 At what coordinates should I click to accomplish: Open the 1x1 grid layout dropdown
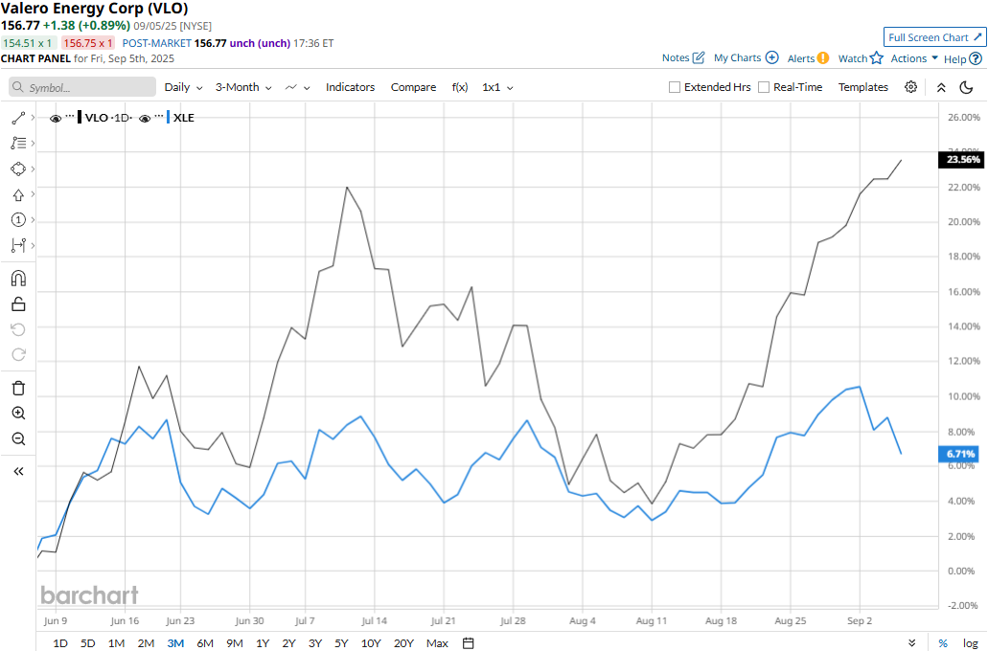[x=497, y=87]
